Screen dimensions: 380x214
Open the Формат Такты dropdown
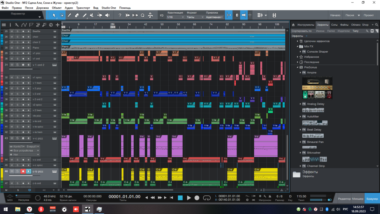(x=195, y=17)
